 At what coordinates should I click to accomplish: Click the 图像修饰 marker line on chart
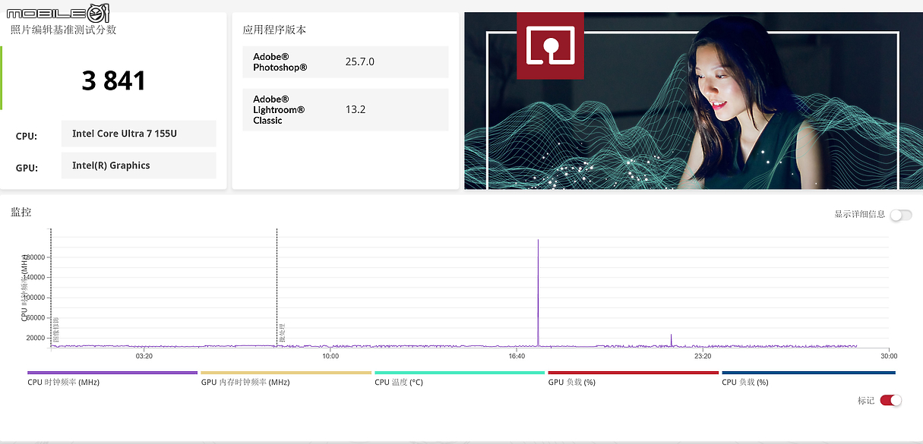coord(51,288)
